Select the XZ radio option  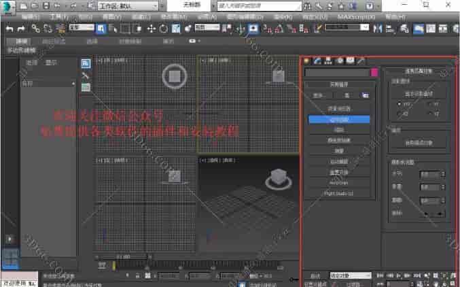(399, 114)
